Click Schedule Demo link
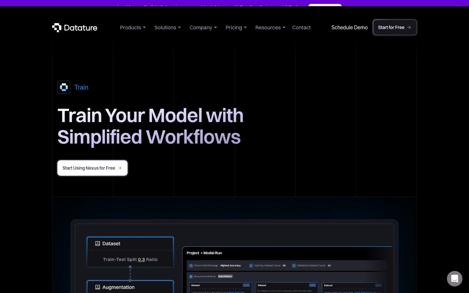Screen dimensions: 469x293 click(x=349, y=28)
